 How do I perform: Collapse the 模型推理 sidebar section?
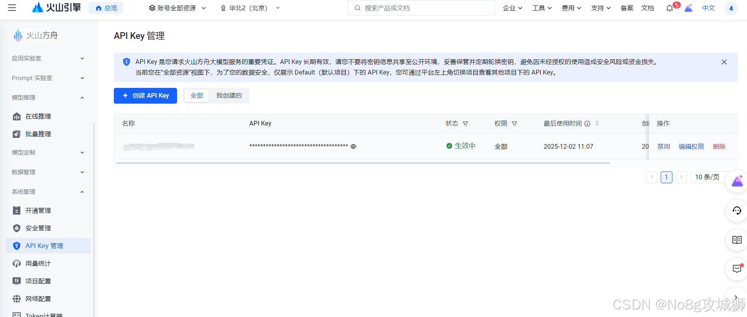pos(48,98)
